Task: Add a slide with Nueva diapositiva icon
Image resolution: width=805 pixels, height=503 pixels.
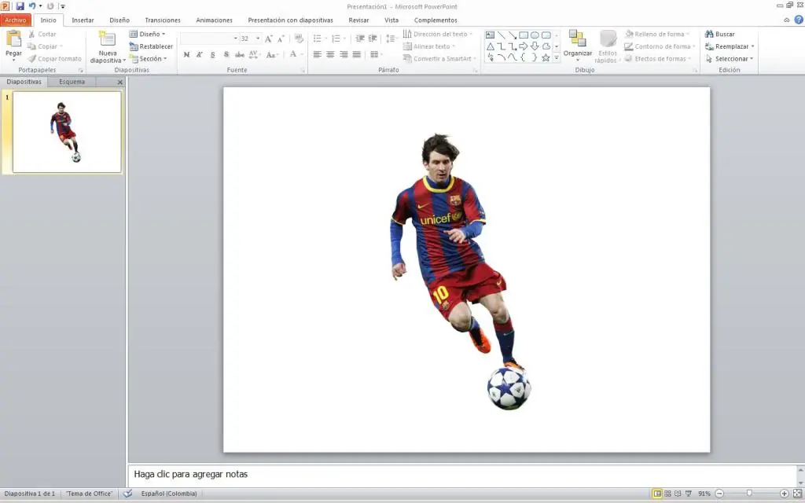Action: coord(107,39)
